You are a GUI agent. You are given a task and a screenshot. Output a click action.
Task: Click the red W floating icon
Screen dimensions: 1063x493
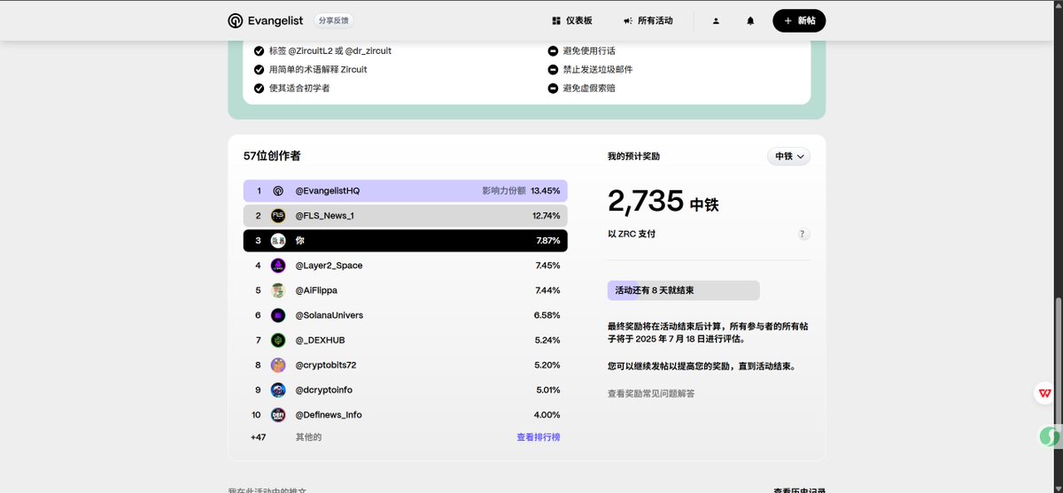pos(1045,393)
